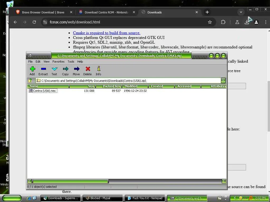The width and height of the screenshot is (270, 202).
Task: Close the Downloads browser tab
Action: (x=197, y=12)
